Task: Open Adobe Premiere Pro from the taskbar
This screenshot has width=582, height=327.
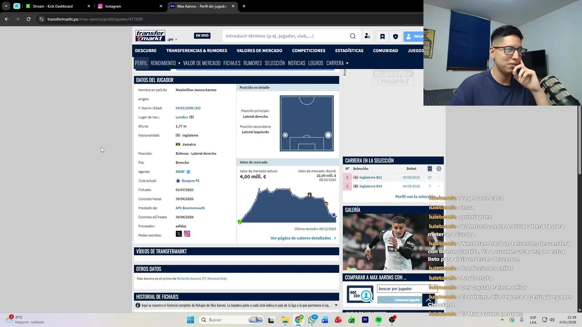Action: pyautogui.click(x=365, y=320)
